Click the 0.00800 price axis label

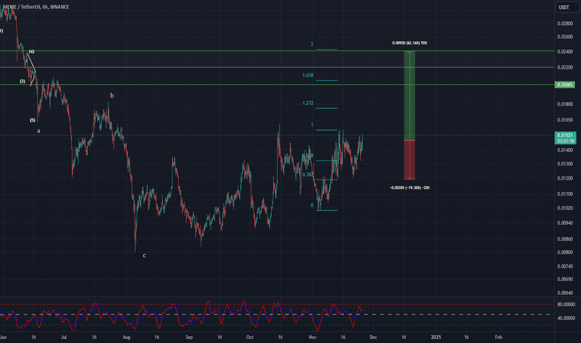(565, 253)
